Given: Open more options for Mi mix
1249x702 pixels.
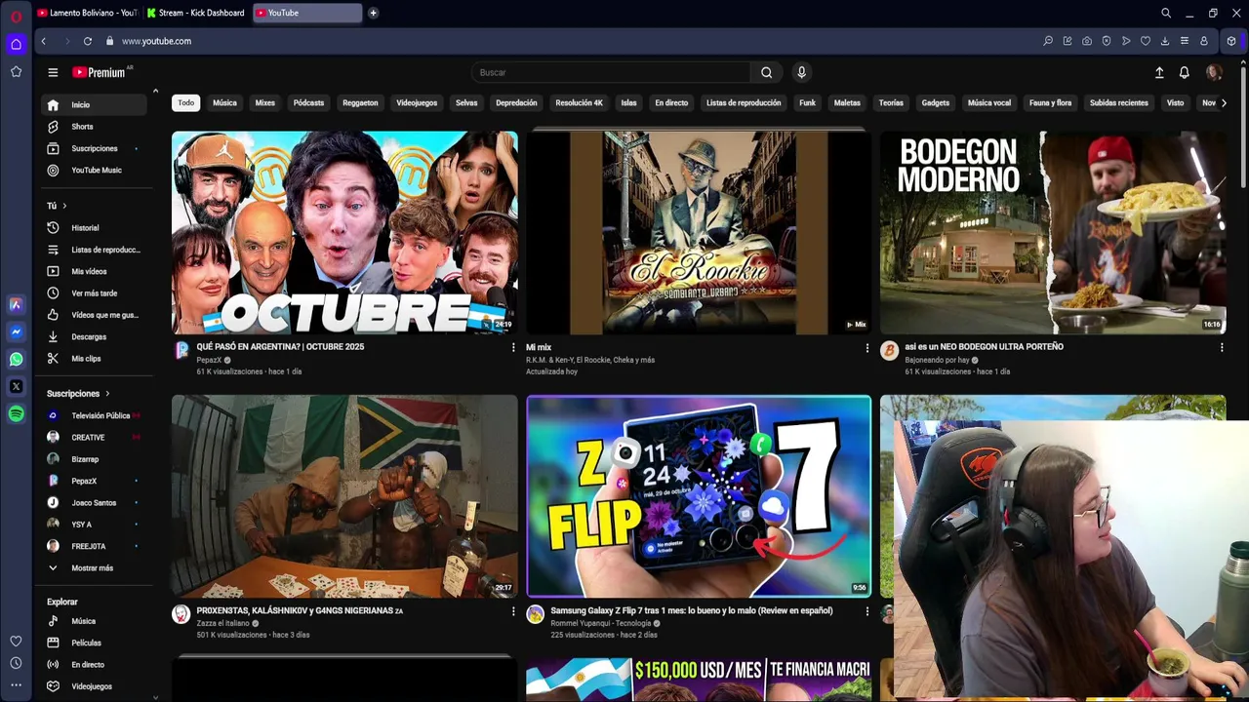Looking at the screenshot, I should tap(866, 348).
